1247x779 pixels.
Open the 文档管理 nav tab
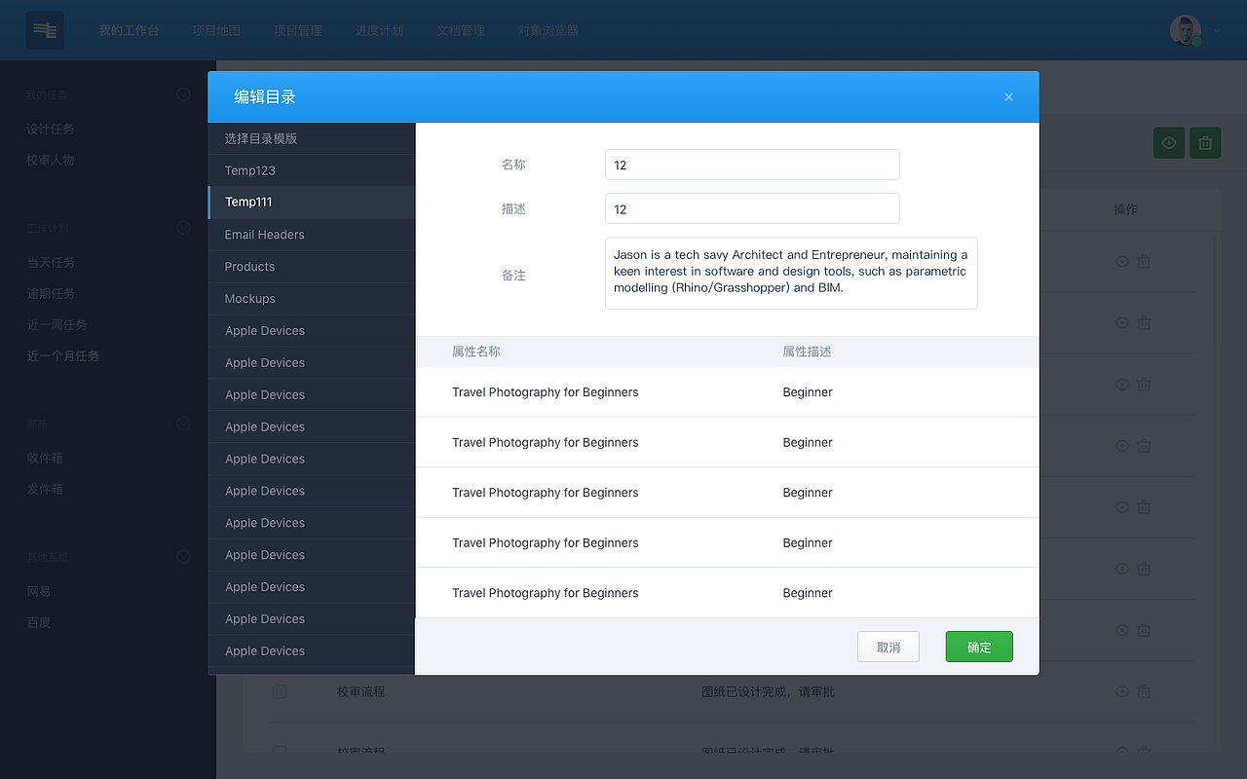coord(461,31)
